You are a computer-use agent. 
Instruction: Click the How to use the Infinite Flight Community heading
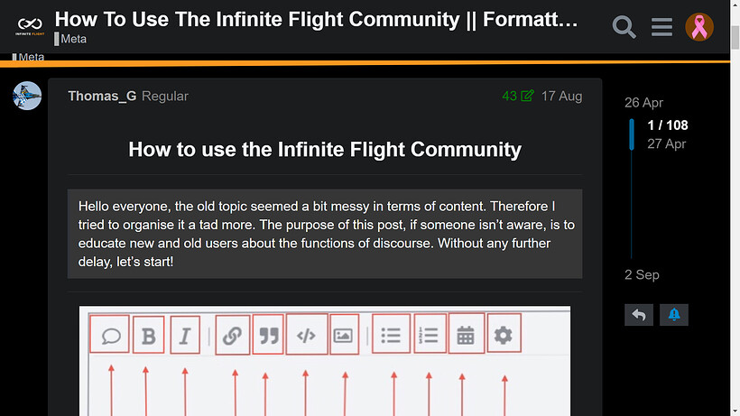[x=325, y=150]
